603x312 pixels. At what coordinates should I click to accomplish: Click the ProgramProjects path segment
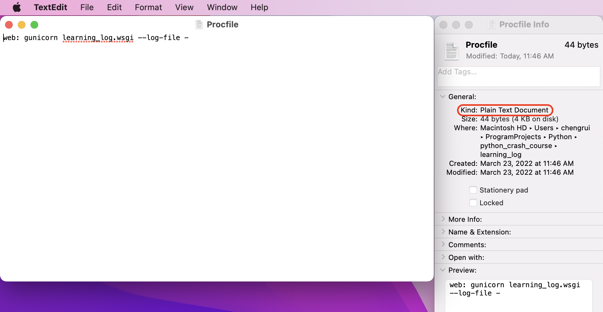point(513,137)
